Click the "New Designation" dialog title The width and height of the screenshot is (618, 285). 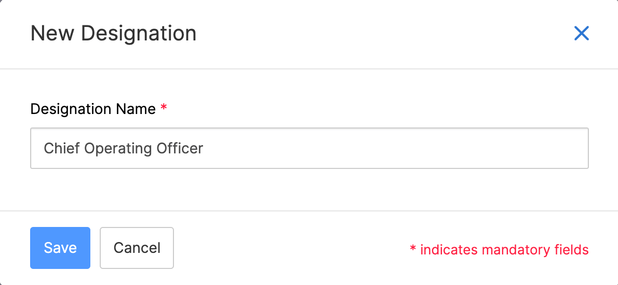point(113,34)
